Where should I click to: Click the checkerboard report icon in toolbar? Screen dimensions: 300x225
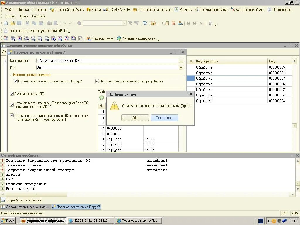[x=80, y=38]
